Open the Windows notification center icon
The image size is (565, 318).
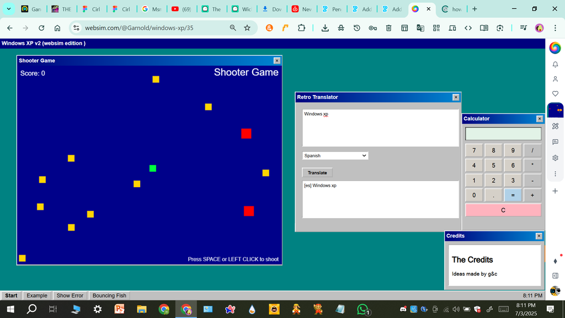click(x=550, y=309)
